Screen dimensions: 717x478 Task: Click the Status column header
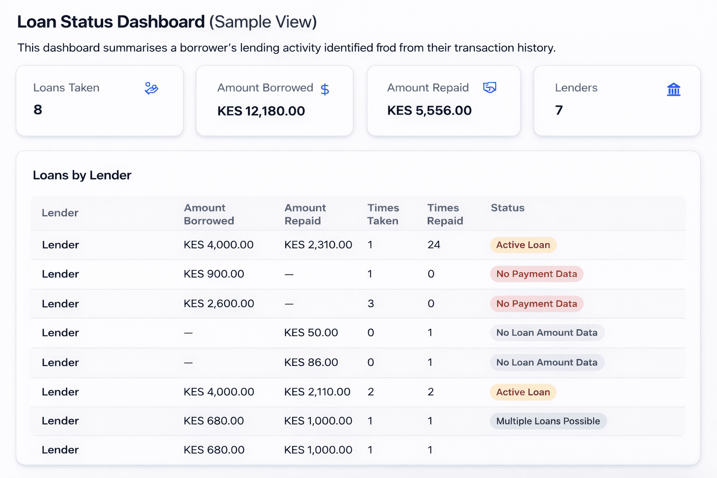tap(507, 208)
